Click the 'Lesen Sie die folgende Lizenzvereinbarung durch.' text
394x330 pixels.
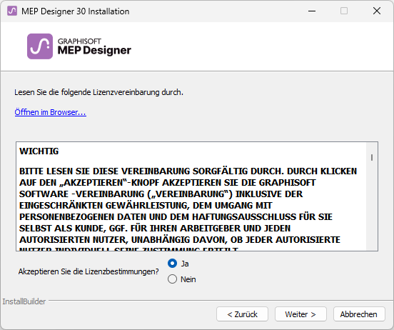(98, 92)
